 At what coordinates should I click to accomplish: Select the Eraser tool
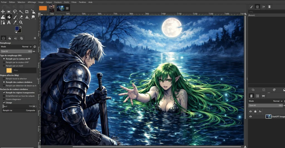coord(21,17)
